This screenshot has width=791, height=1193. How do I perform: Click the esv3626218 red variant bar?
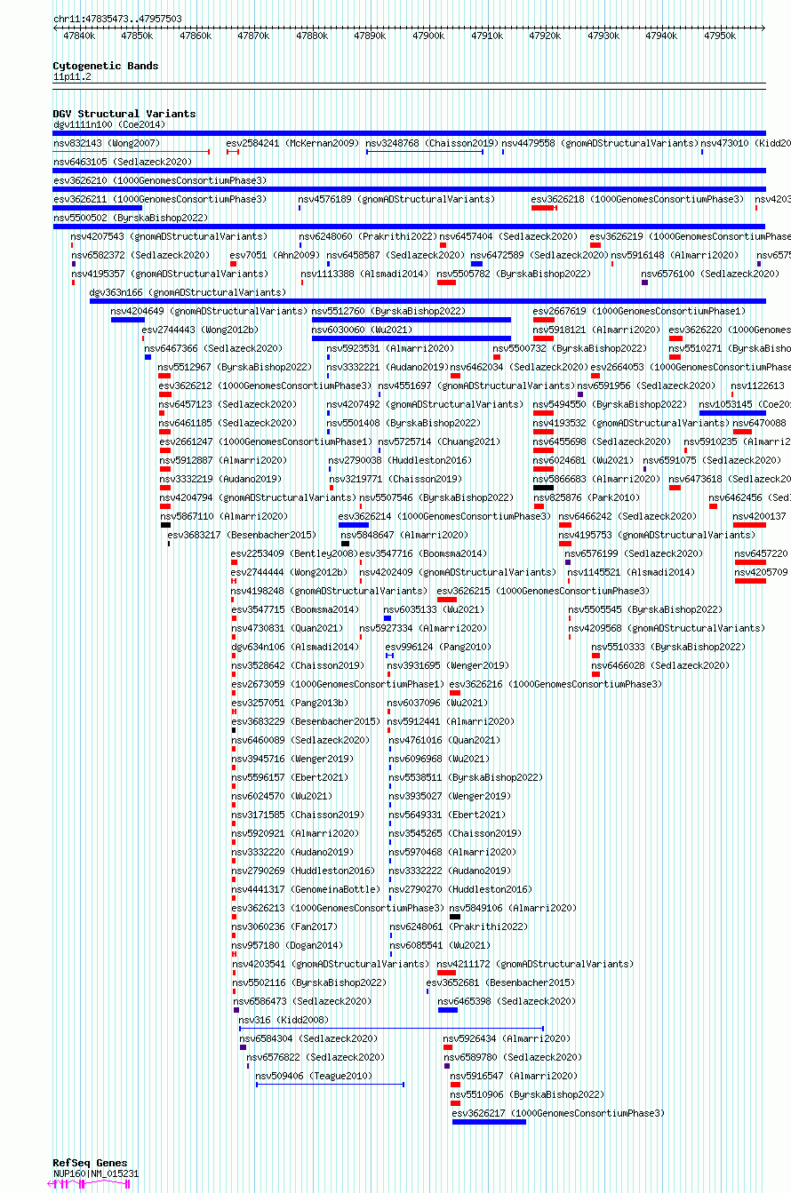[x=544, y=208]
